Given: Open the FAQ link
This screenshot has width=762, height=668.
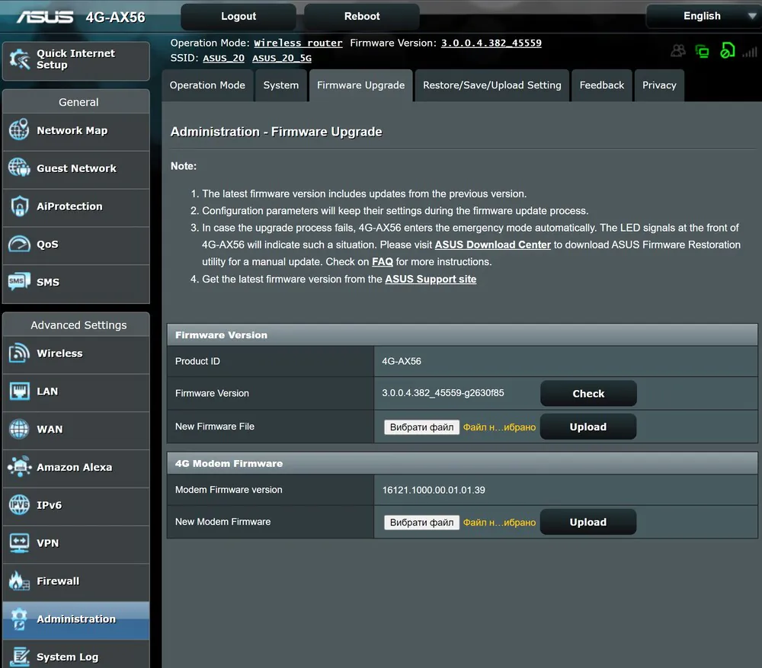Looking at the screenshot, I should pyautogui.click(x=383, y=262).
